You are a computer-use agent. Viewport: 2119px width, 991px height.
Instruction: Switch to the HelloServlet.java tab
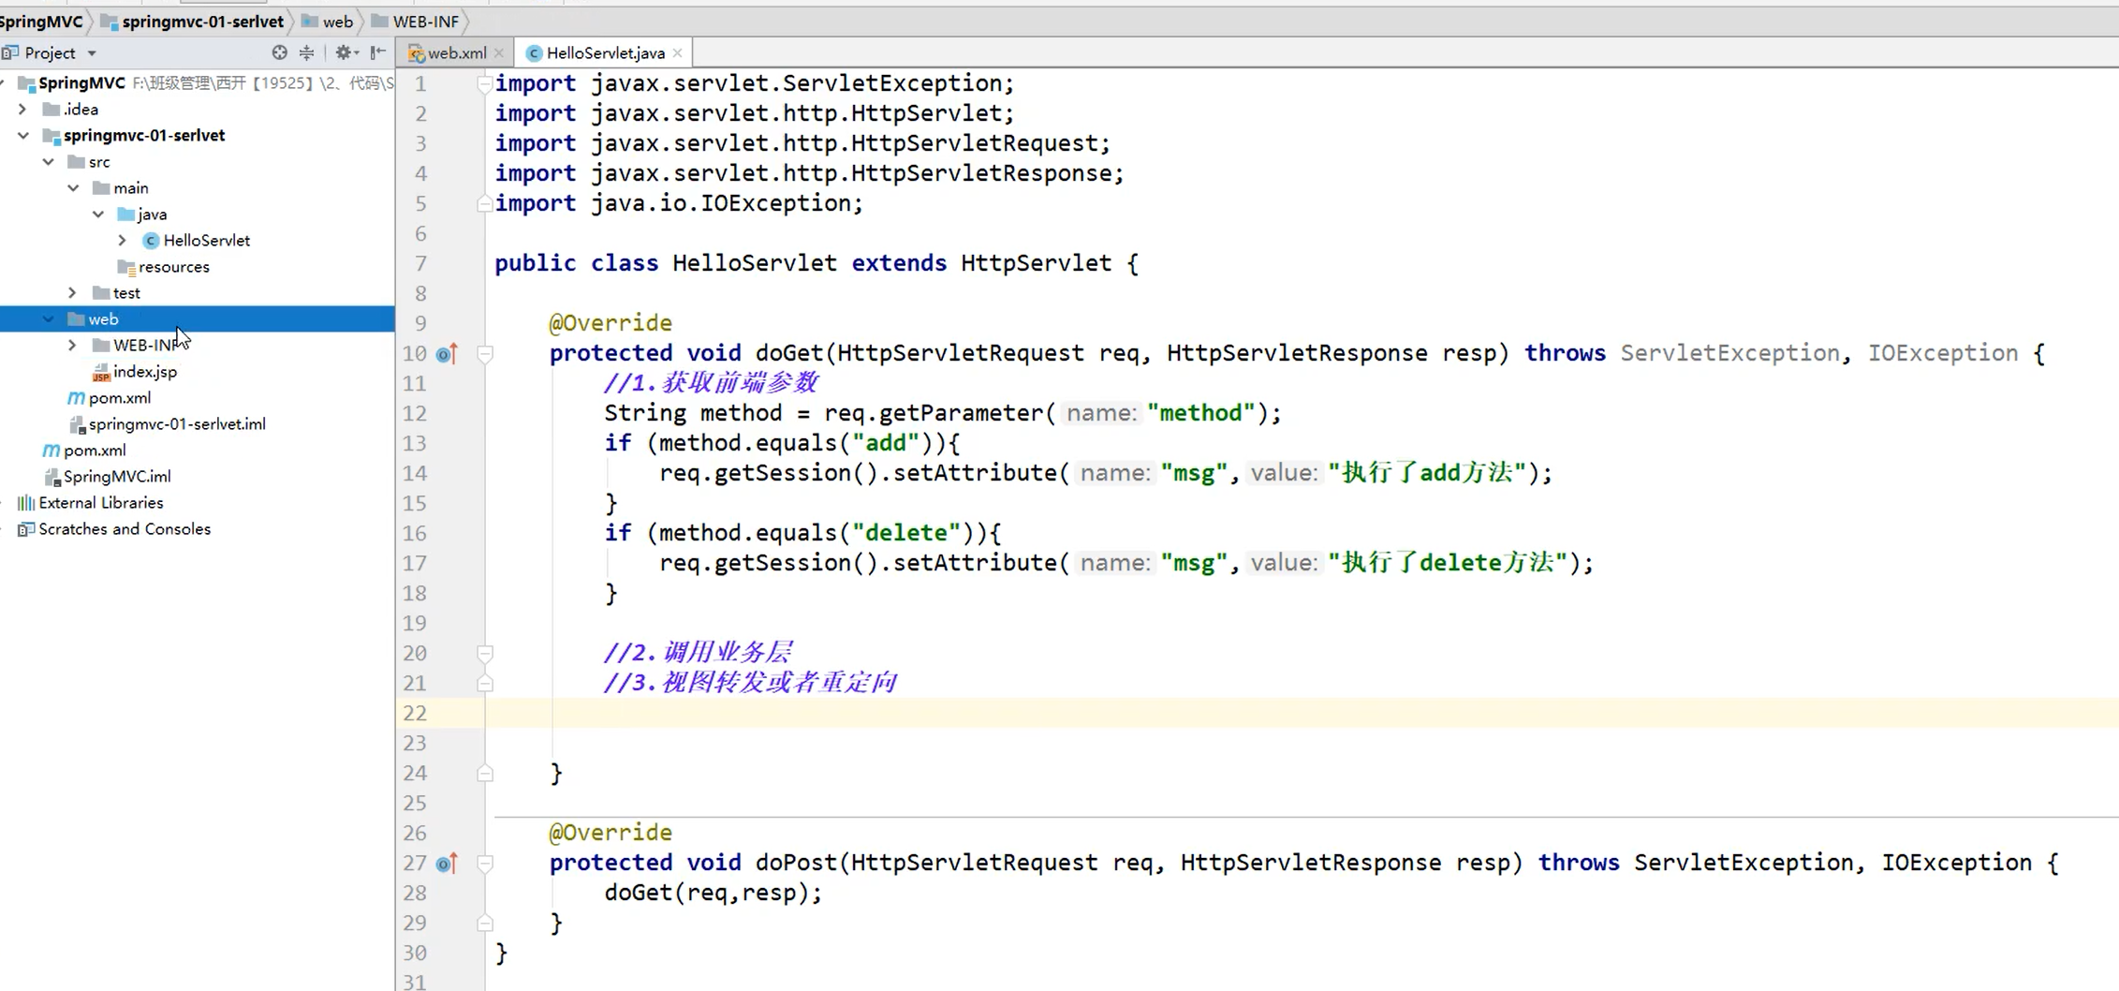tap(605, 53)
